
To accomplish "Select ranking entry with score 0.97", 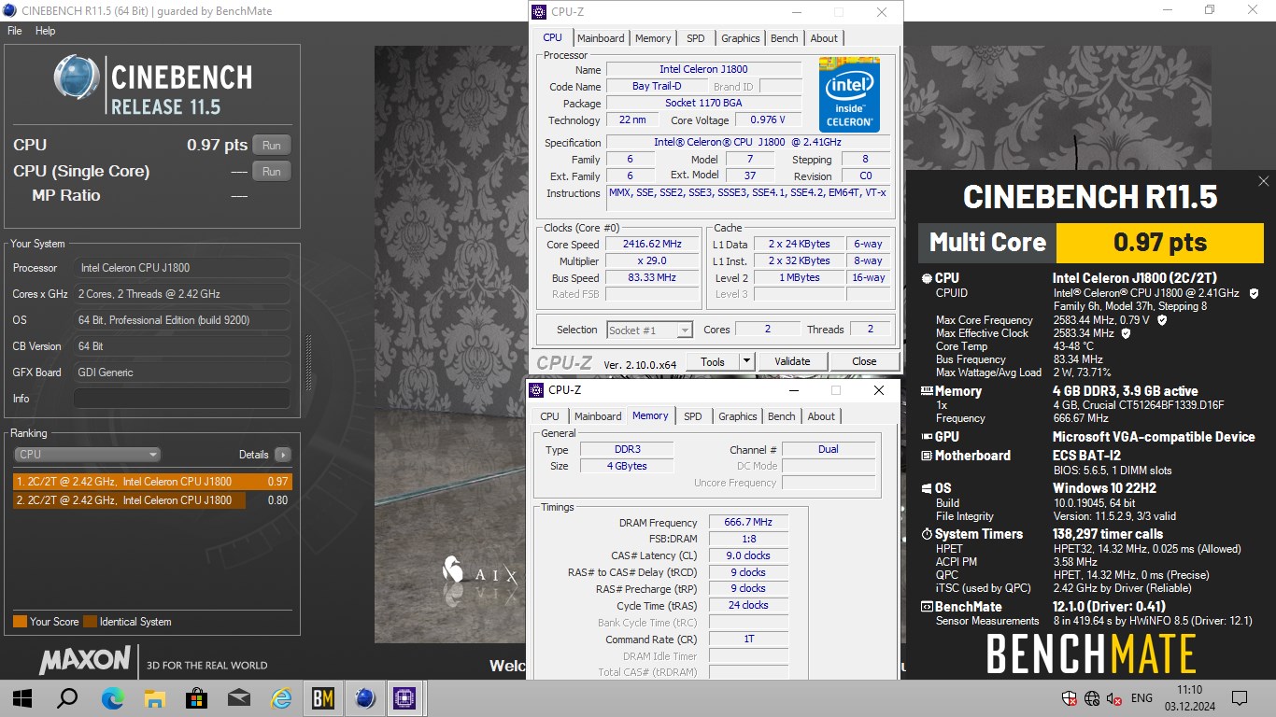I will 152,482.
